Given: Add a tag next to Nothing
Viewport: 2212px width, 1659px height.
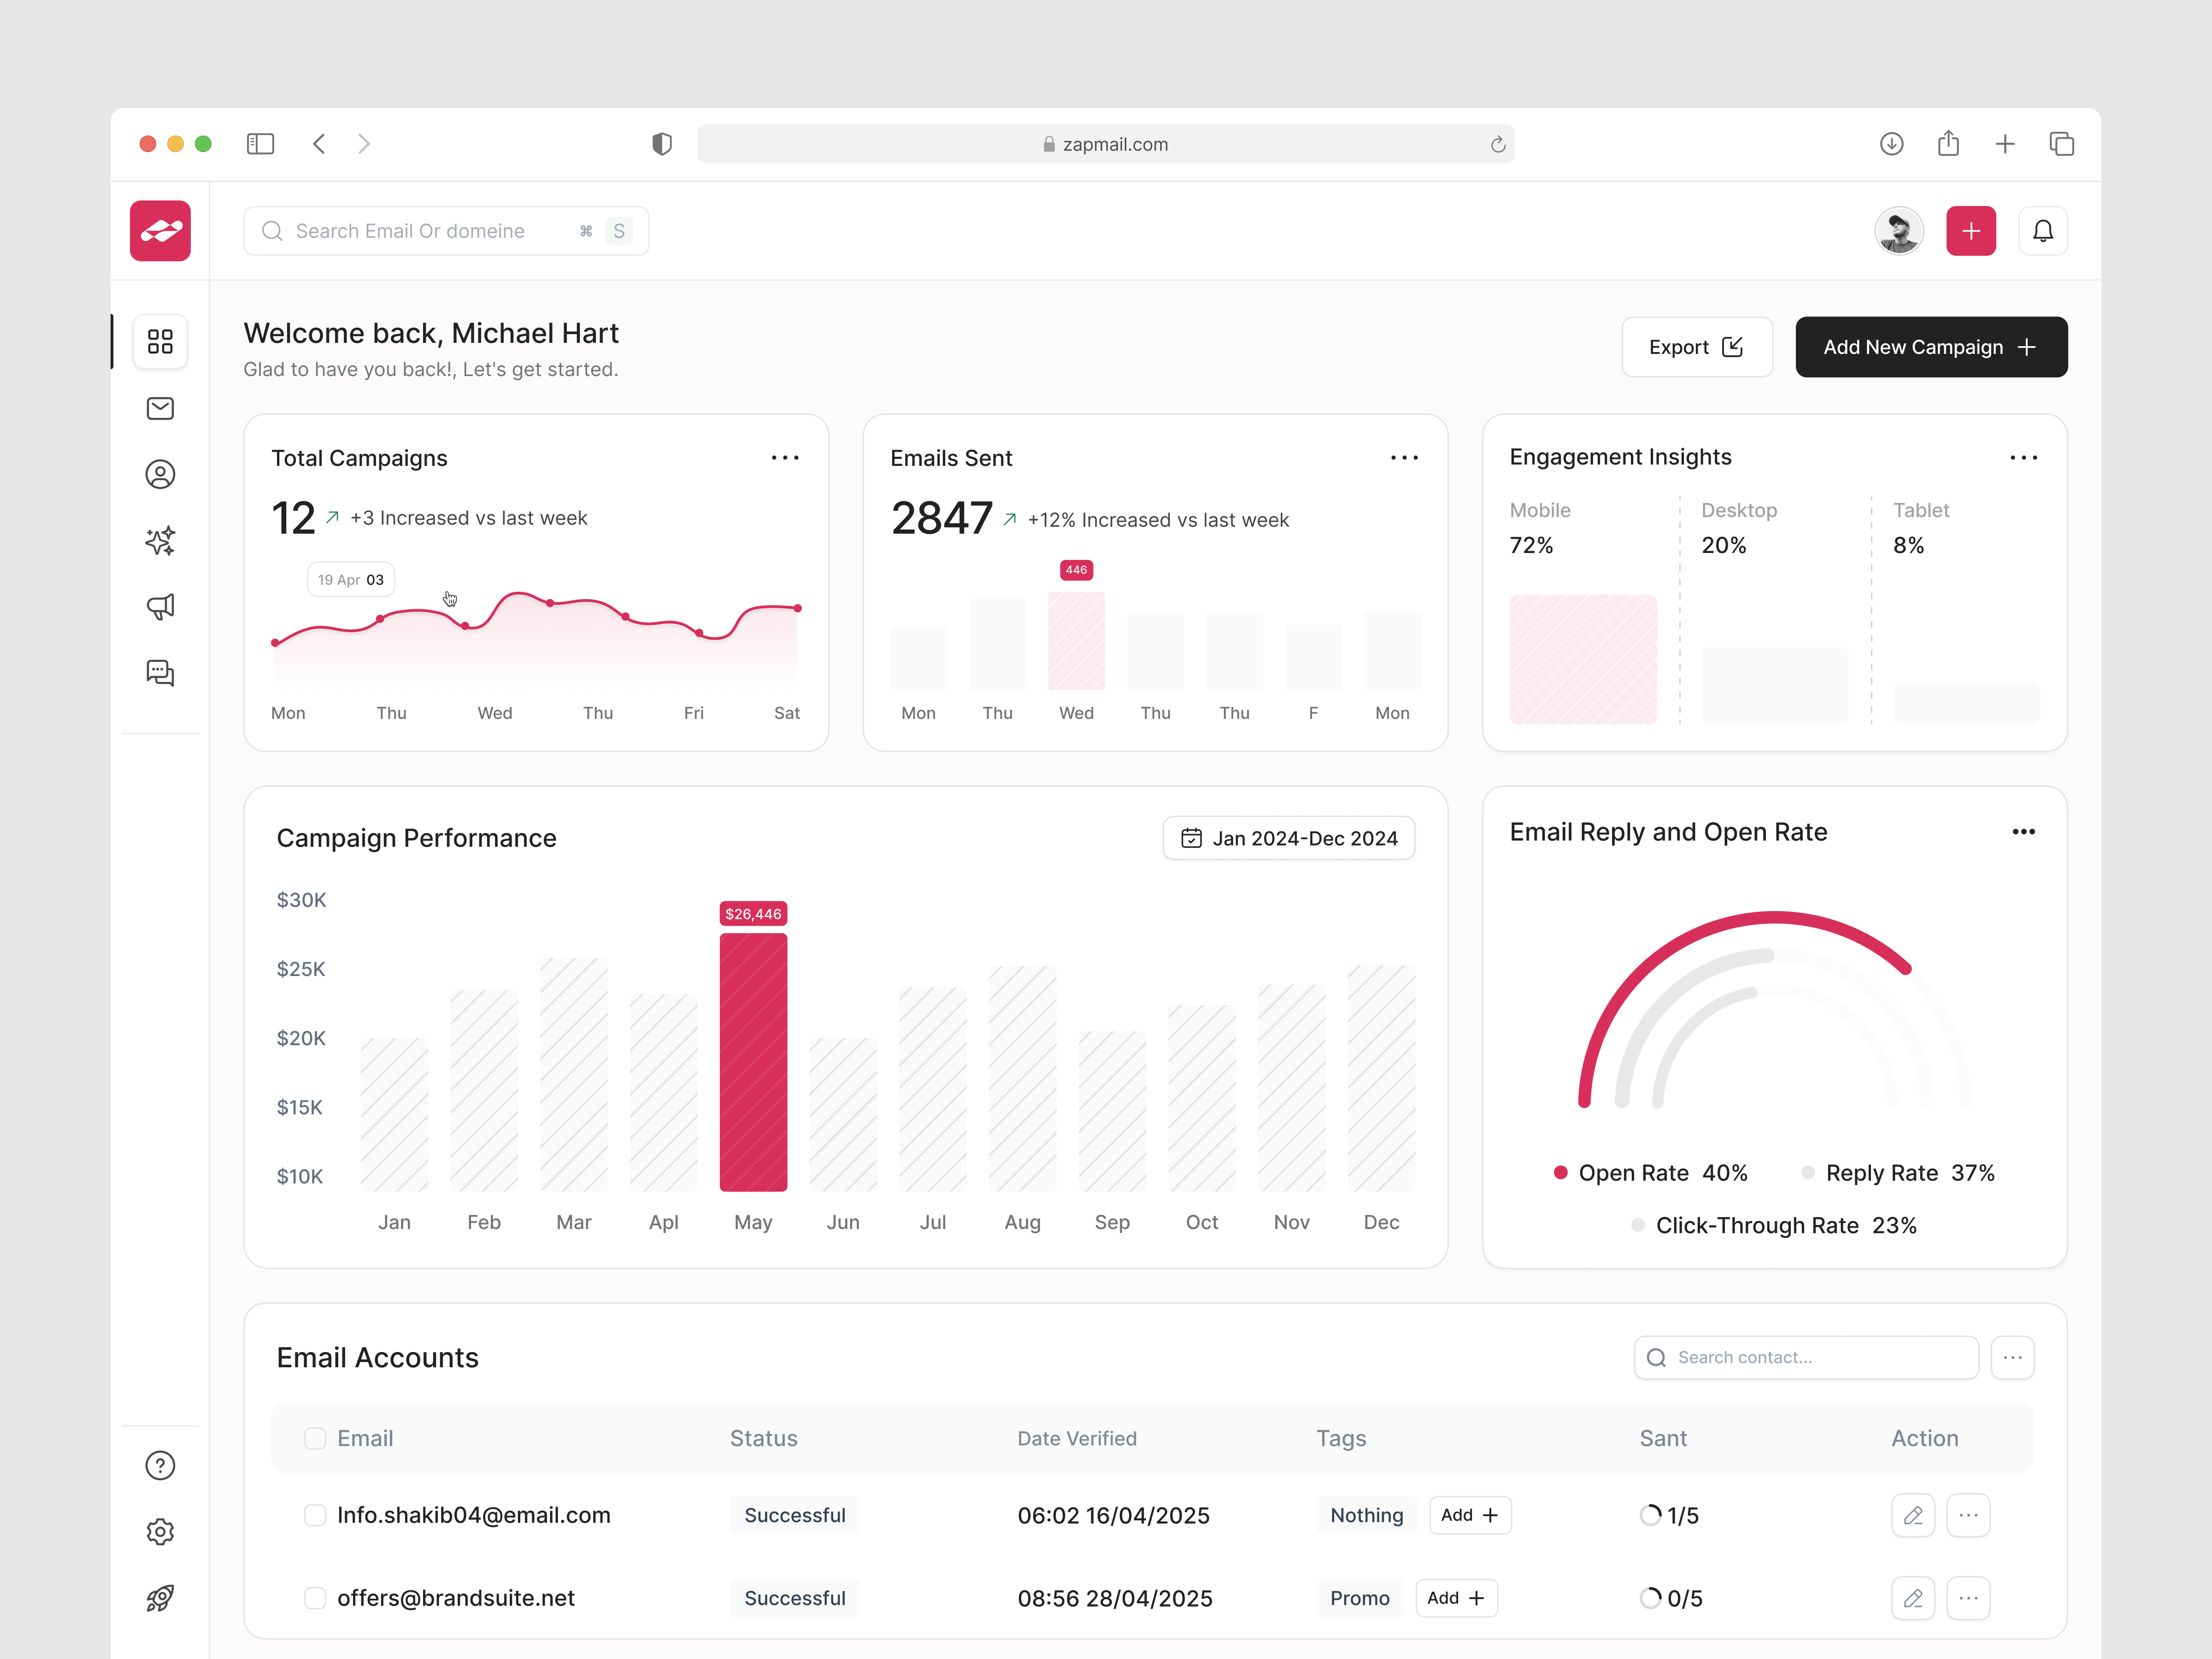Looking at the screenshot, I should click(1470, 1515).
